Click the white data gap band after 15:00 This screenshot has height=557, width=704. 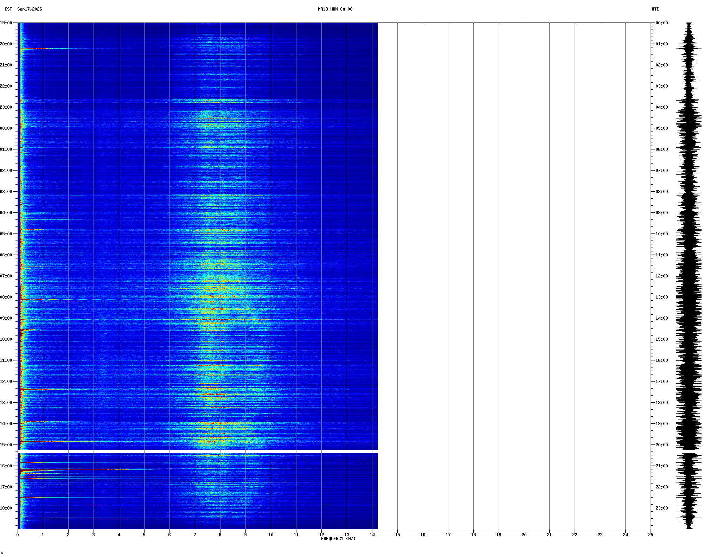click(x=198, y=452)
